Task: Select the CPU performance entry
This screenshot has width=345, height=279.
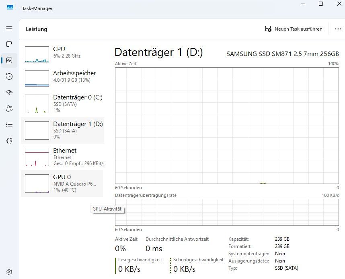Action: click(62, 54)
